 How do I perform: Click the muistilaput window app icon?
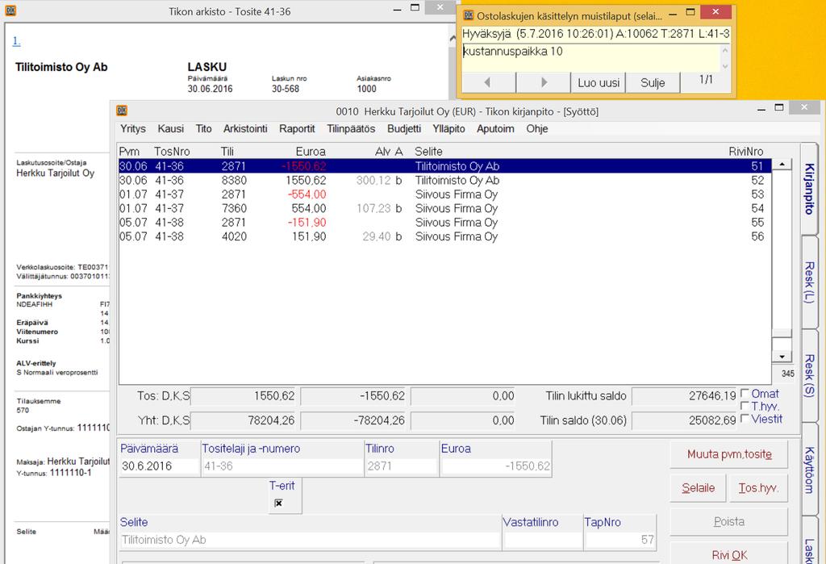pos(469,15)
